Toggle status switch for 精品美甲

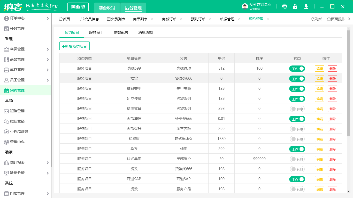pyautogui.click(x=297, y=89)
